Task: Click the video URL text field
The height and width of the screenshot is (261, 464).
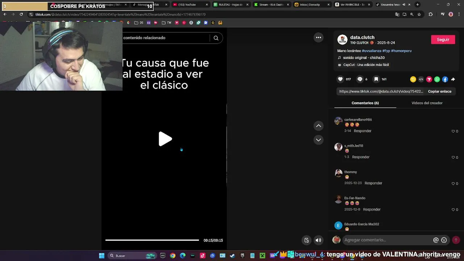Action: (x=381, y=91)
